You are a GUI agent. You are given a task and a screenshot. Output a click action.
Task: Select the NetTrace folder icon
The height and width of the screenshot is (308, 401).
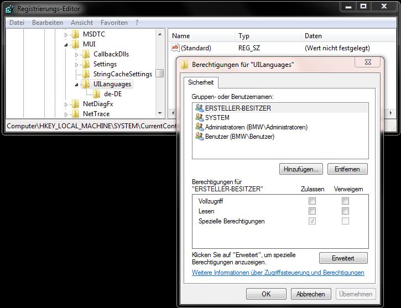(x=75, y=114)
